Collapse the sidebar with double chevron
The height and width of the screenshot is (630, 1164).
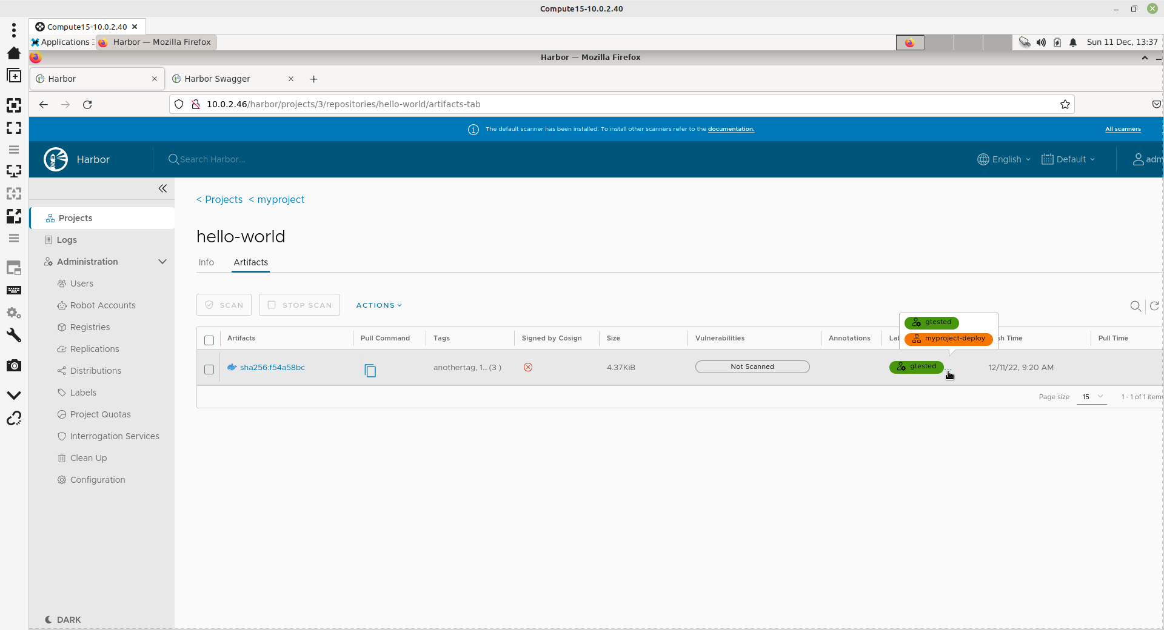coord(162,188)
